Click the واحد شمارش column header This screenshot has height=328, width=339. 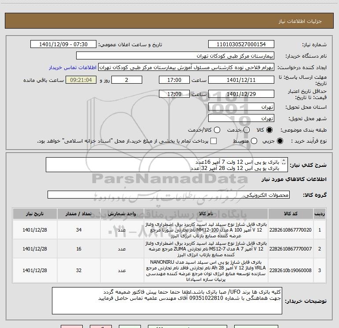(122, 214)
